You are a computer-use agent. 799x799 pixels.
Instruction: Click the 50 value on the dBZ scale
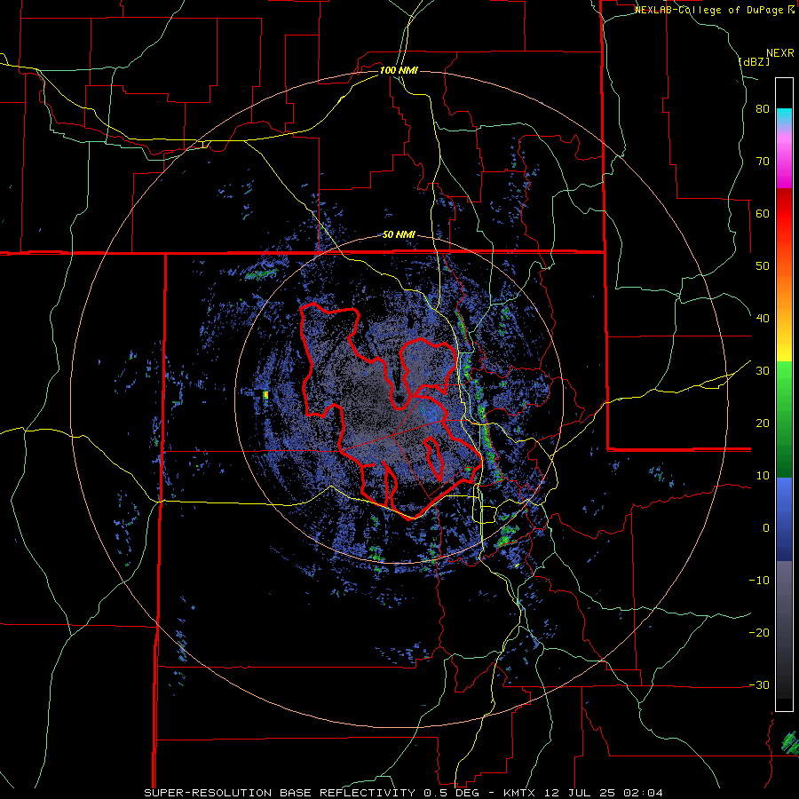click(763, 266)
